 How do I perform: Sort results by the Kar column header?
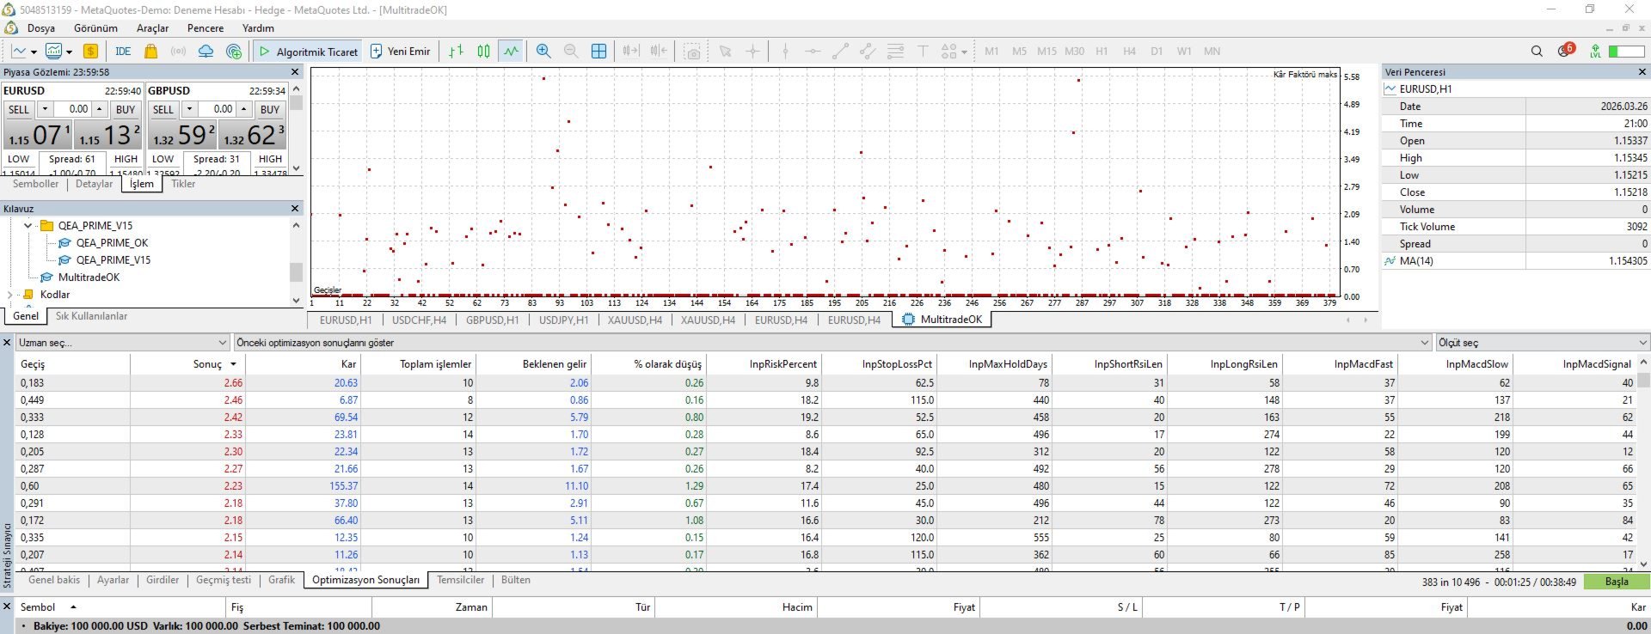(348, 364)
